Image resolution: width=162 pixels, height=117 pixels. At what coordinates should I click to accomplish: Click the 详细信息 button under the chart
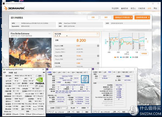coord(144,54)
